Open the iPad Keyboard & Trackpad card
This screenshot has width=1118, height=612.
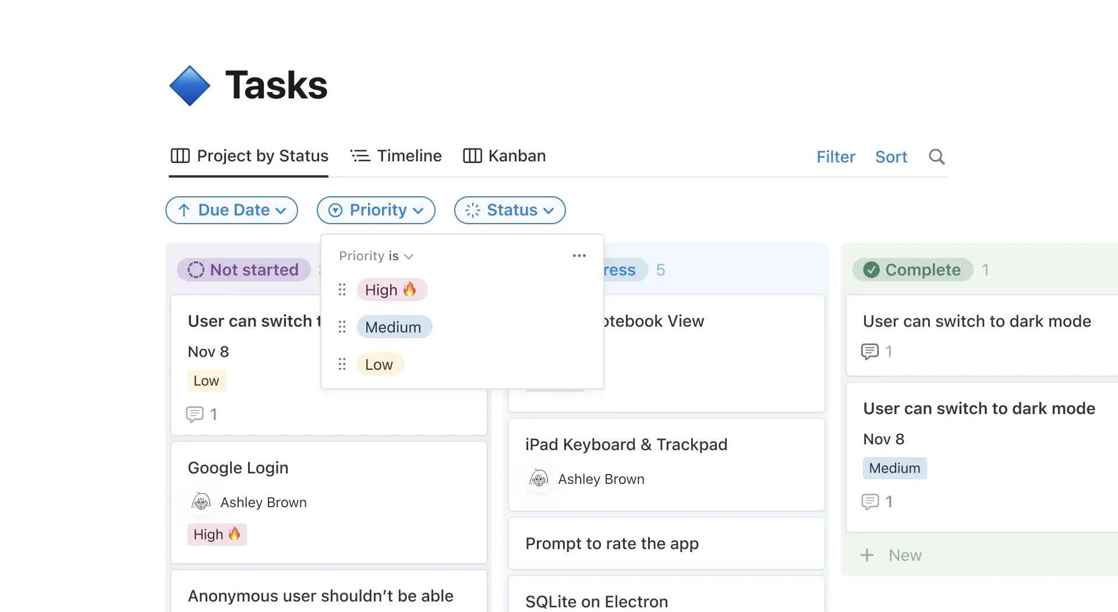click(x=666, y=464)
